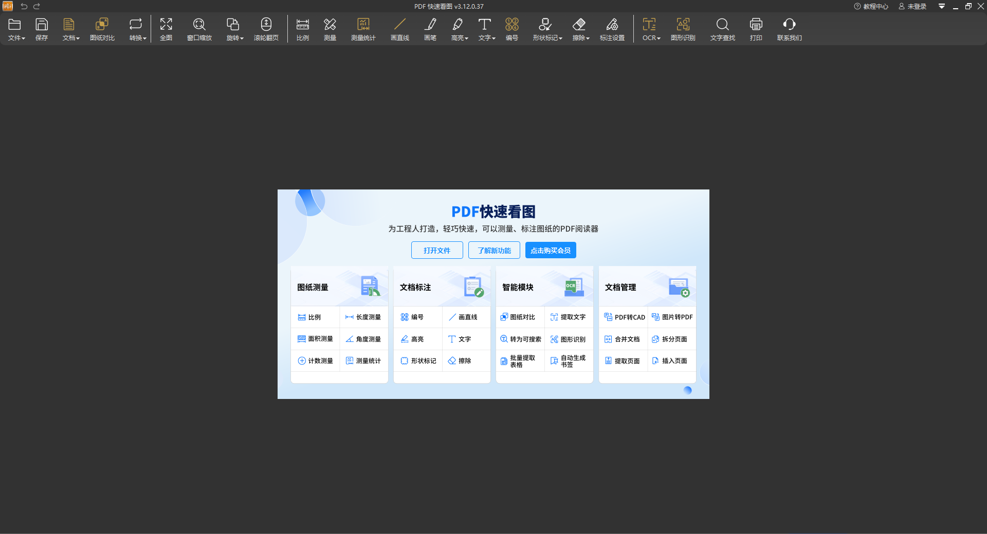Expand the Text (文字) tool dropdown
Image resolution: width=987 pixels, height=534 pixels.
(487, 29)
